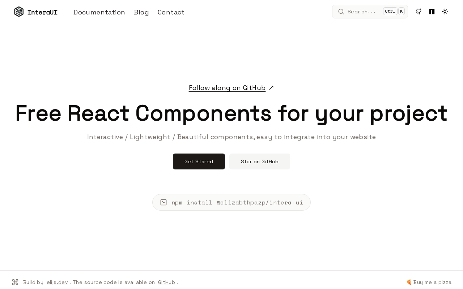Open the GitHub source code link in the footer
463x289 pixels.
coord(166,282)
